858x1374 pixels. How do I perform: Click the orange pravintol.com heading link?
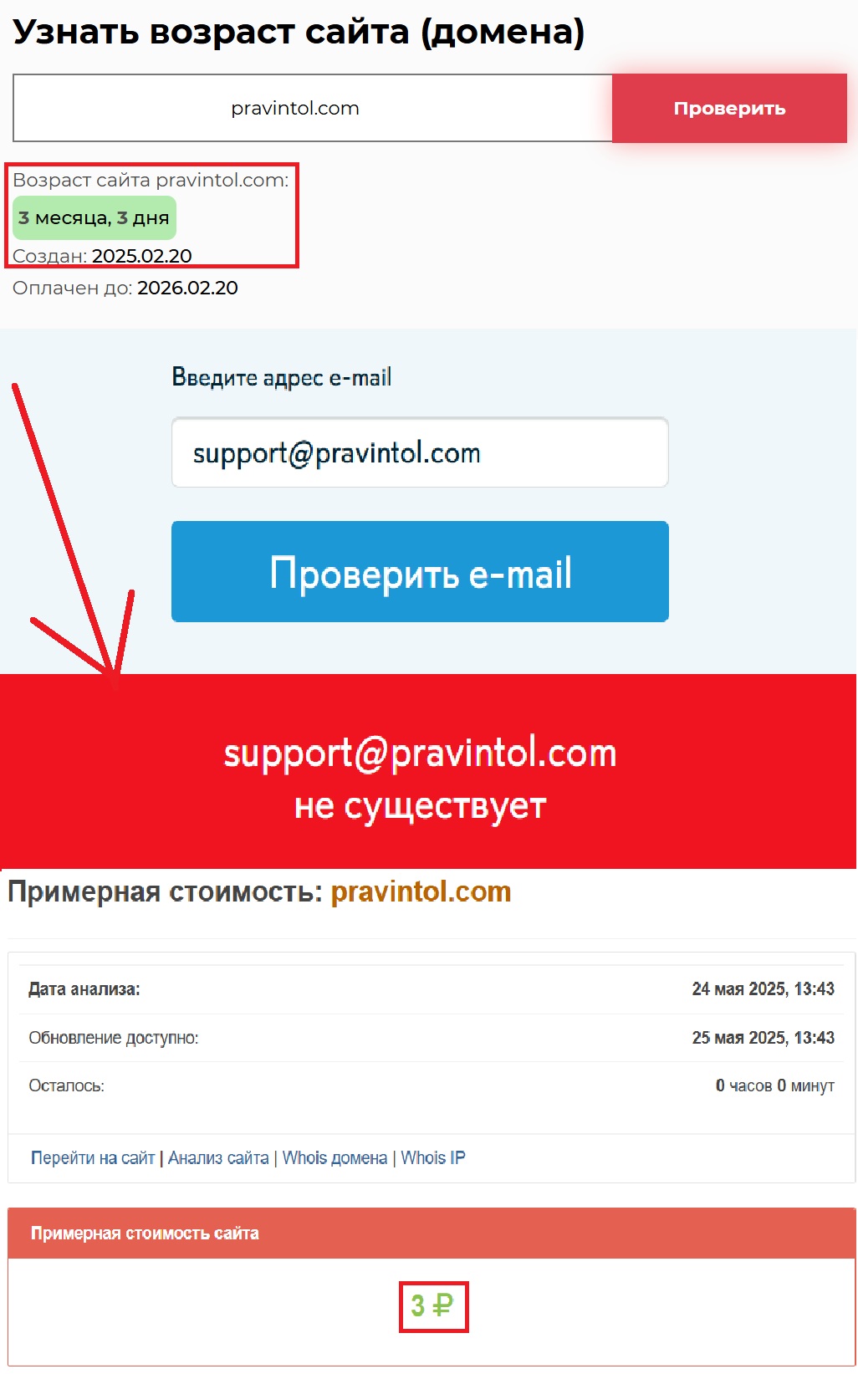[421, 891]
